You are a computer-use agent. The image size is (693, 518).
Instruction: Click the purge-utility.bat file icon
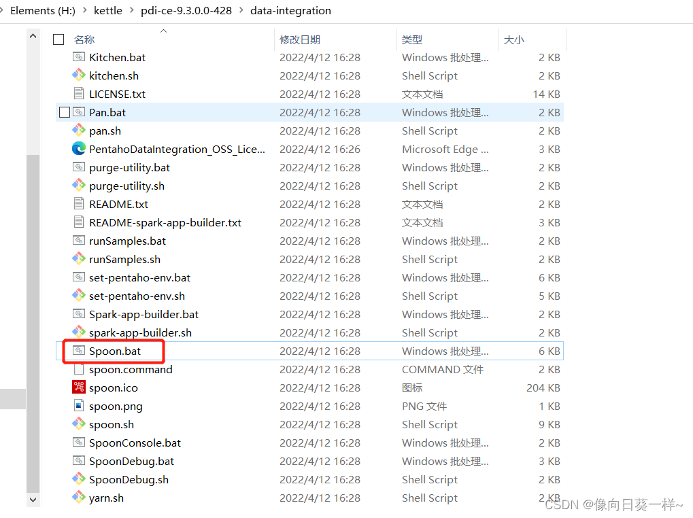point(79,167)
